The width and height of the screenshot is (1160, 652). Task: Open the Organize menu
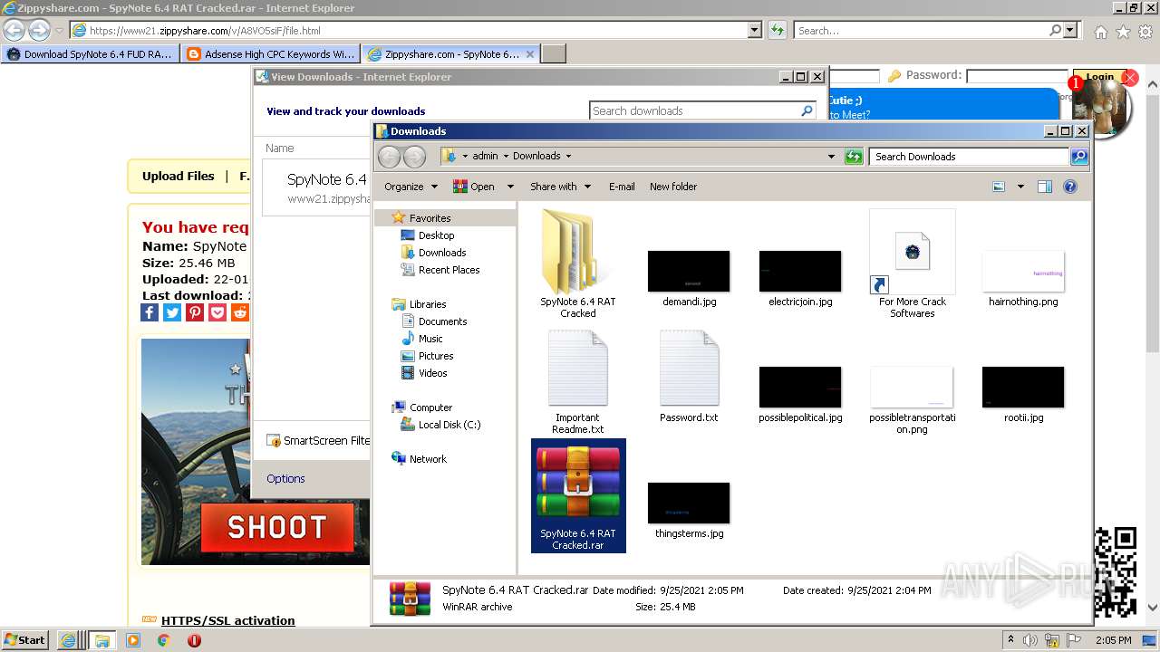pyautogui.click(x=411, y=187)
